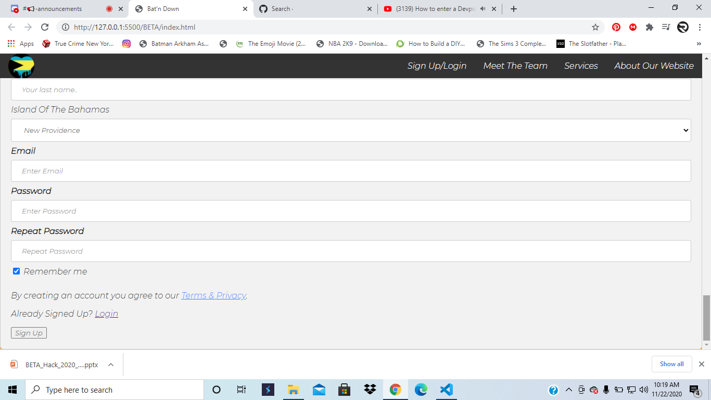This screenshot has width=711, height=400.
Task: Open the Pinterest extension icon
Action: [x=616, y=27]
